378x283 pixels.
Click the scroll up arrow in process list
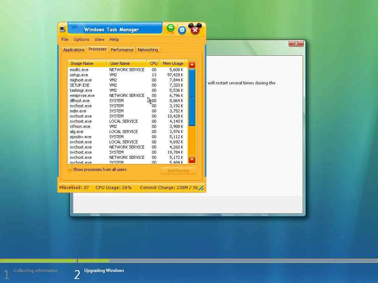[x=192, y=64]
